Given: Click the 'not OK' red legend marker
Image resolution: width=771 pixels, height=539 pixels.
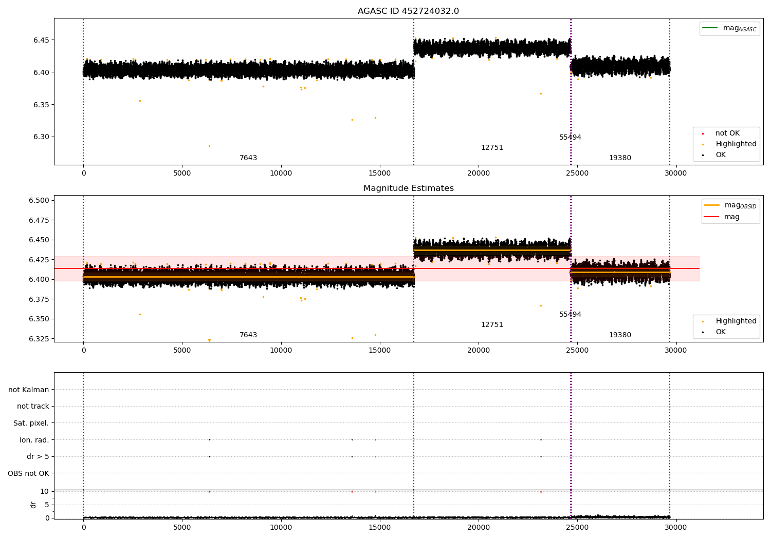Looking at the screenshot, I should (x=703, y=133).
